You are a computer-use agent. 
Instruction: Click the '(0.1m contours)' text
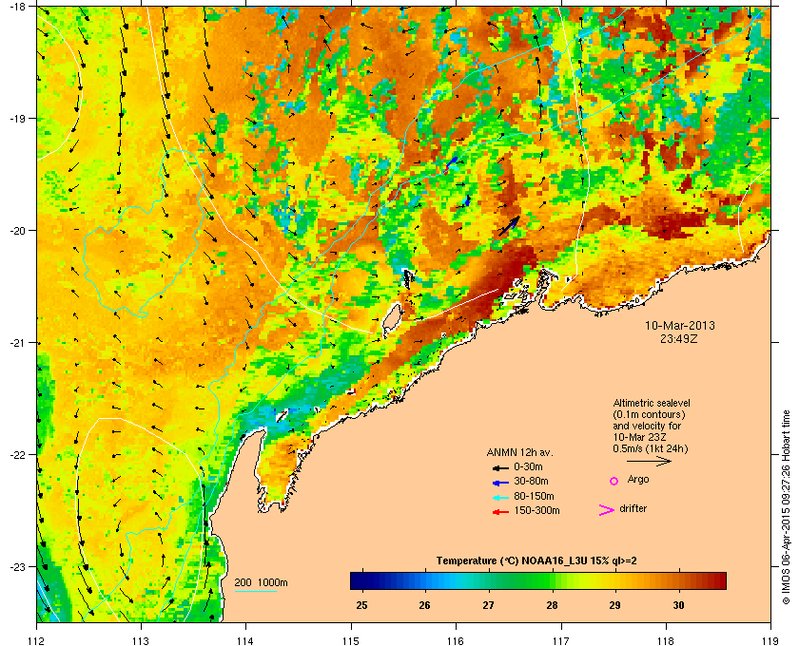649,414
